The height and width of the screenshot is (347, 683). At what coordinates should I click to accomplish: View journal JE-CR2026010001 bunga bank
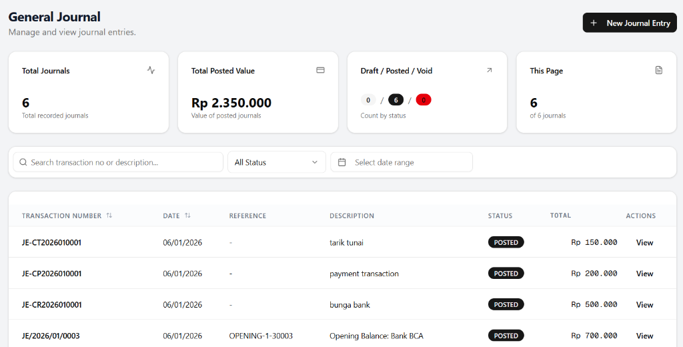(644, 305)
